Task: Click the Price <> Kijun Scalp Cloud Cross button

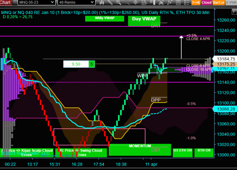Action: [x=27, y=153]
